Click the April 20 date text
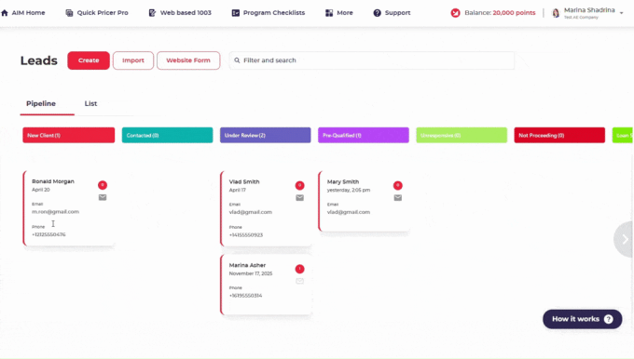The height and width of the screenshot is (359, 634). tap(41, 190)
